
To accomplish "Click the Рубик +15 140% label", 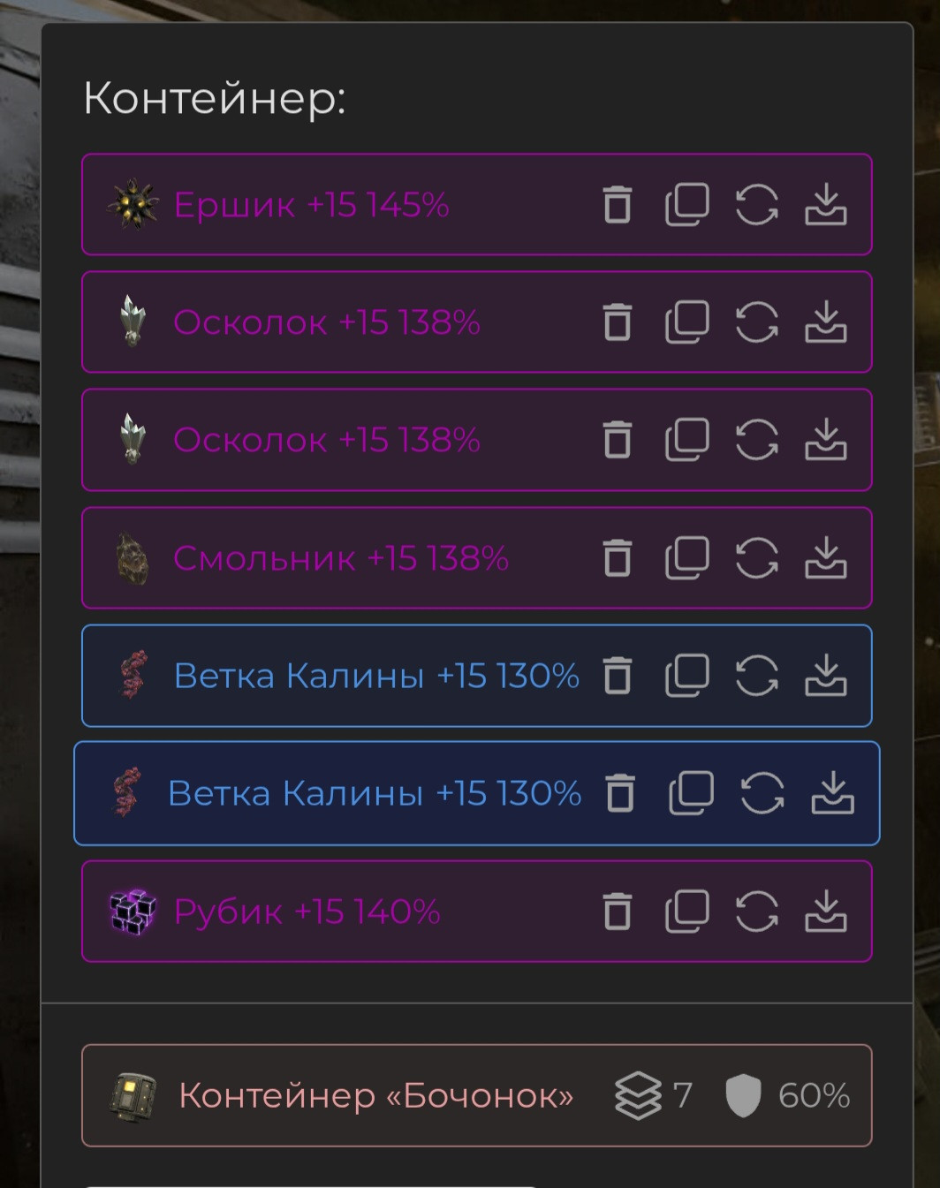I will pyautogui.click(x=307, y=912).
